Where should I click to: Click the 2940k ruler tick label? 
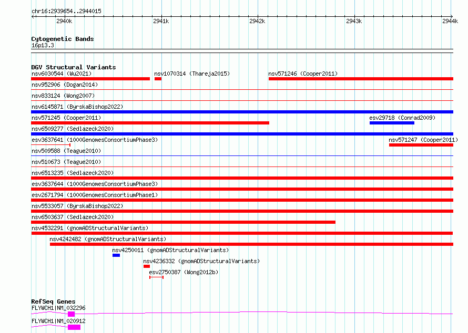pyautogui.click(x=64, y=21)
